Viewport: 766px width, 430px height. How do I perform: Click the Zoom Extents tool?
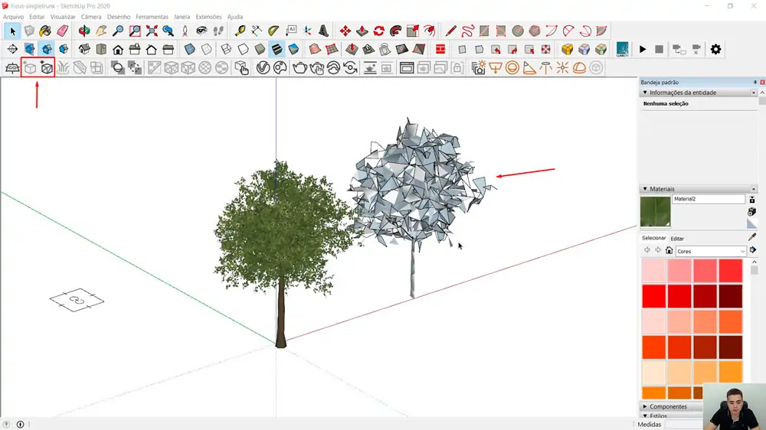(x=152, y=31)
